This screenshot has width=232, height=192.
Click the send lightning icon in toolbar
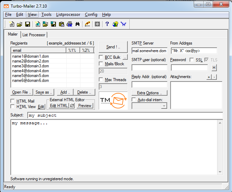click(87, 24)
